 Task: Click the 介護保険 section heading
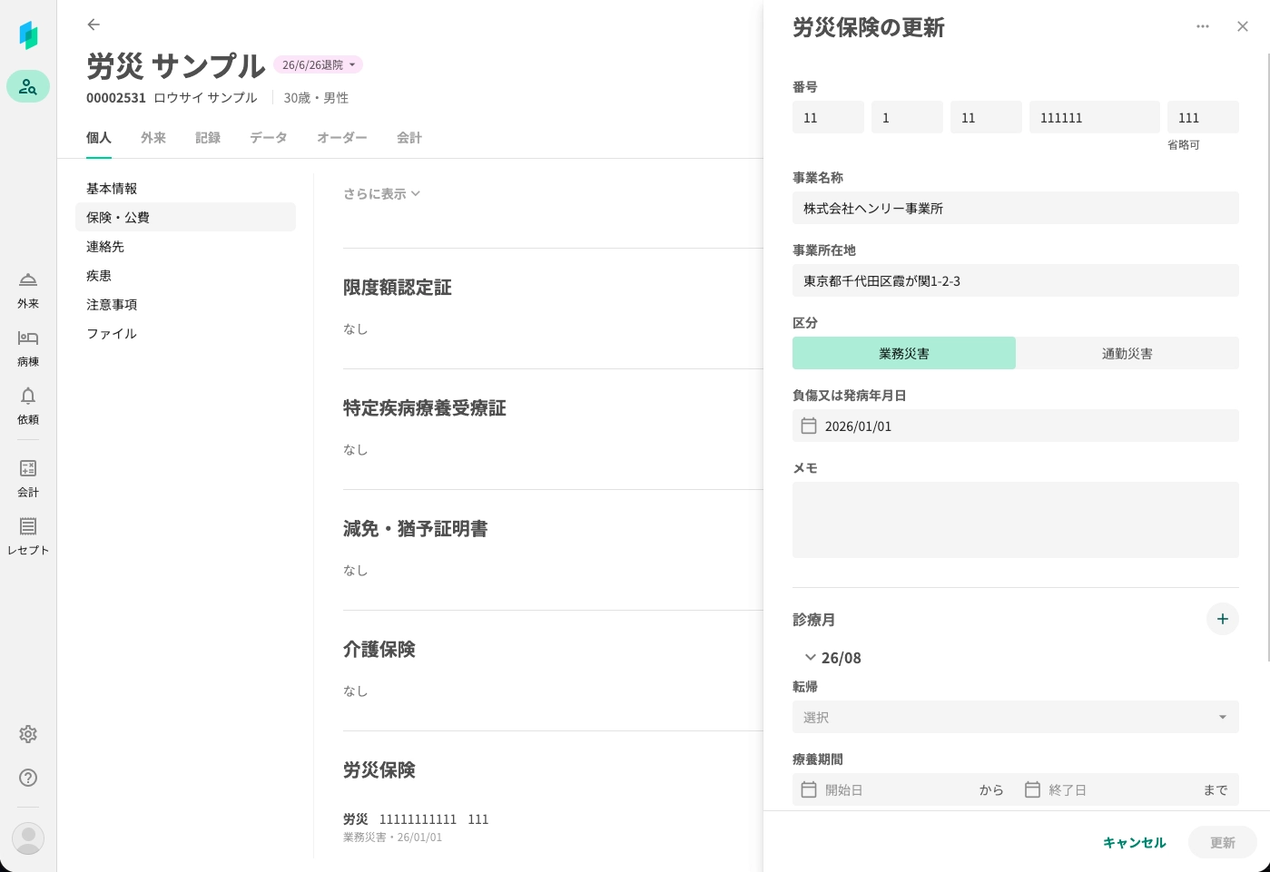point(379,649)
